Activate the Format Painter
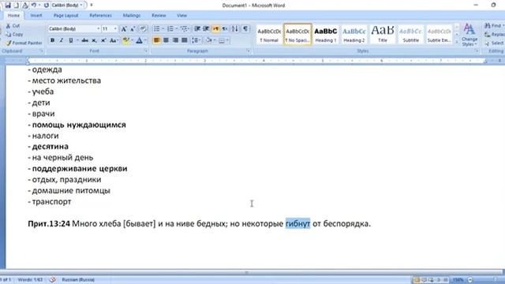 tap(24, 43)
